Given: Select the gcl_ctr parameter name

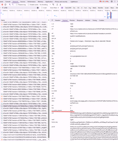Looking at the screenshot, I should point(54,98).
